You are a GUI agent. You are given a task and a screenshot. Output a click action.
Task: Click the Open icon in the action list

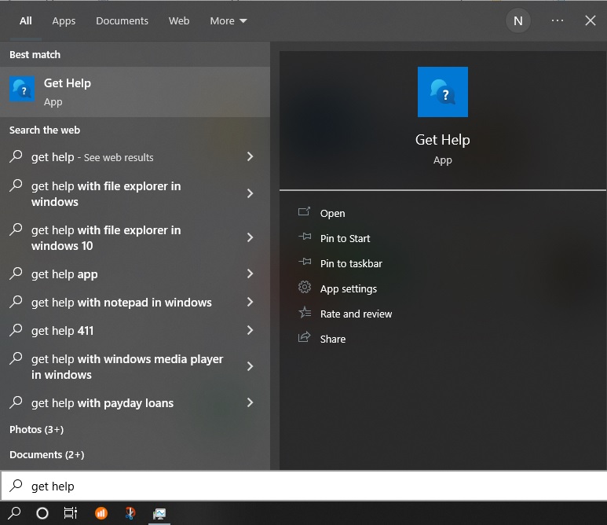tap(304, 212)
